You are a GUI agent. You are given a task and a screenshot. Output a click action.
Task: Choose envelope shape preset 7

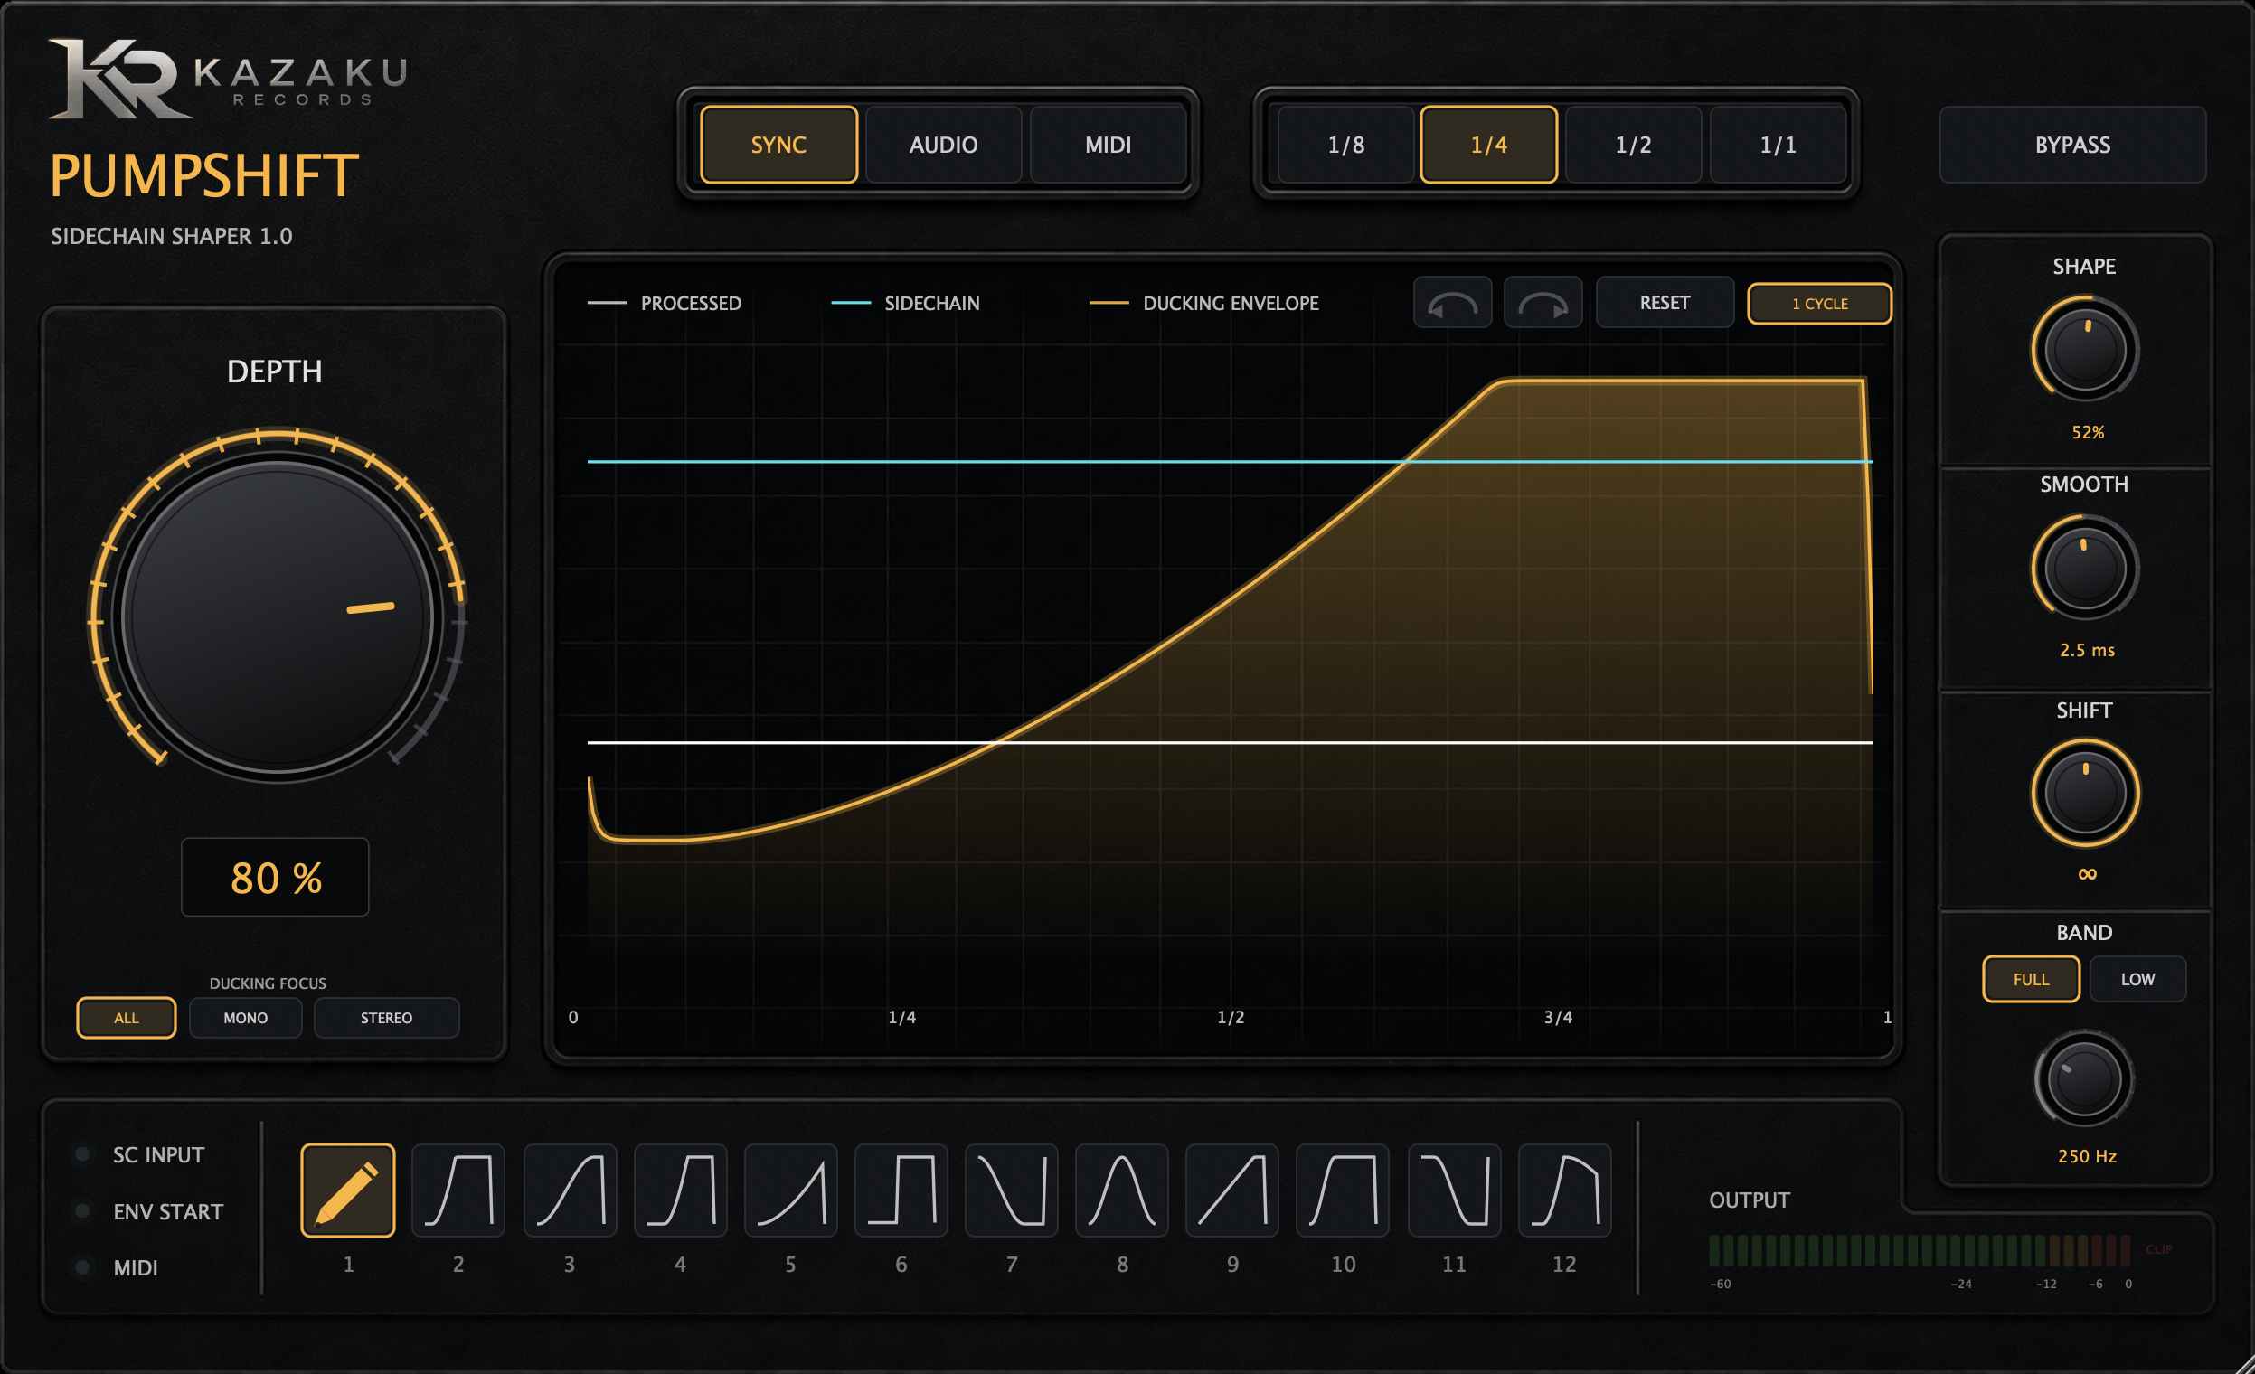(1011, 1190)
